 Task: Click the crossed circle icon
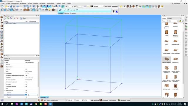pyautogui.click(x=46, y=10)
